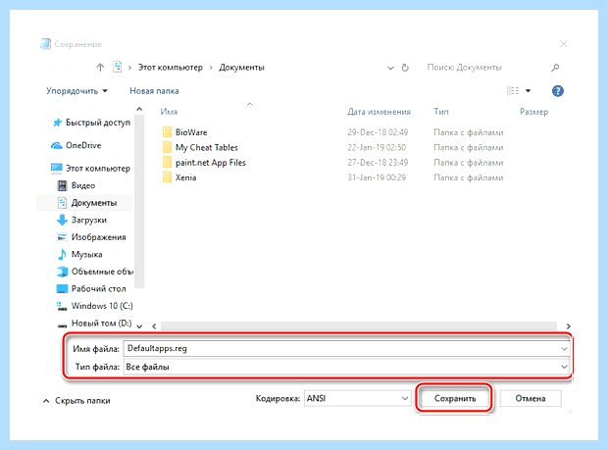Image resolution: width=608 pixels, height=450 pixels.
Task: Click the 27-Dec-18 23:49 date cell
Action: point(378,163)
